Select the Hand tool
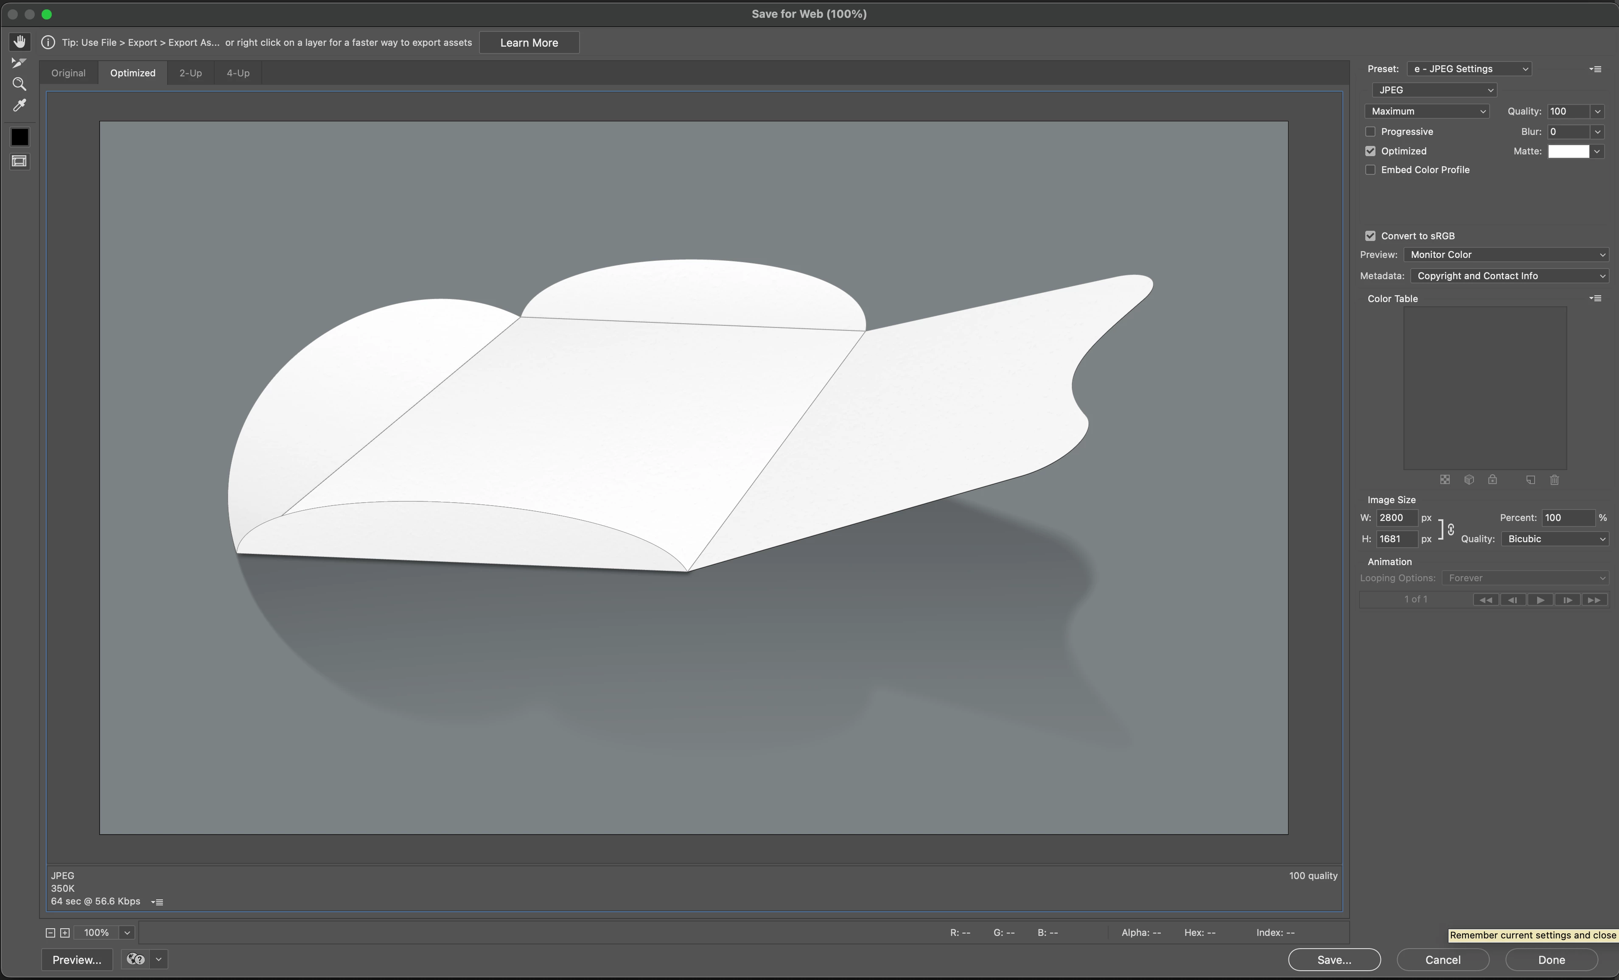This screenshot has width=1619, height=980. (x=19, y=42)
